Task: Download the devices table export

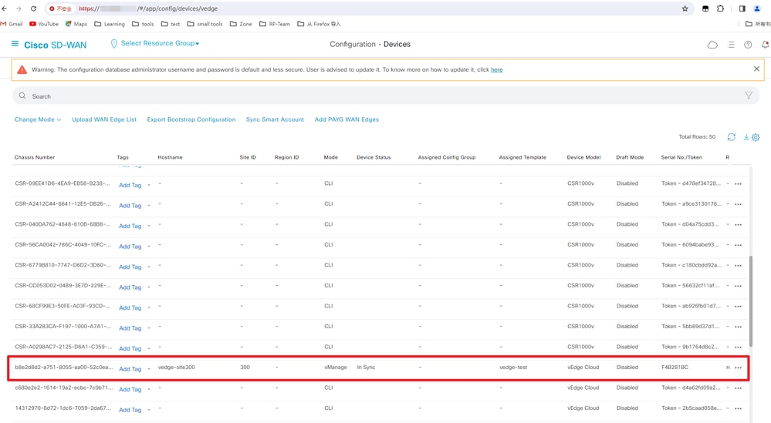Action: [x=746, y=137]
